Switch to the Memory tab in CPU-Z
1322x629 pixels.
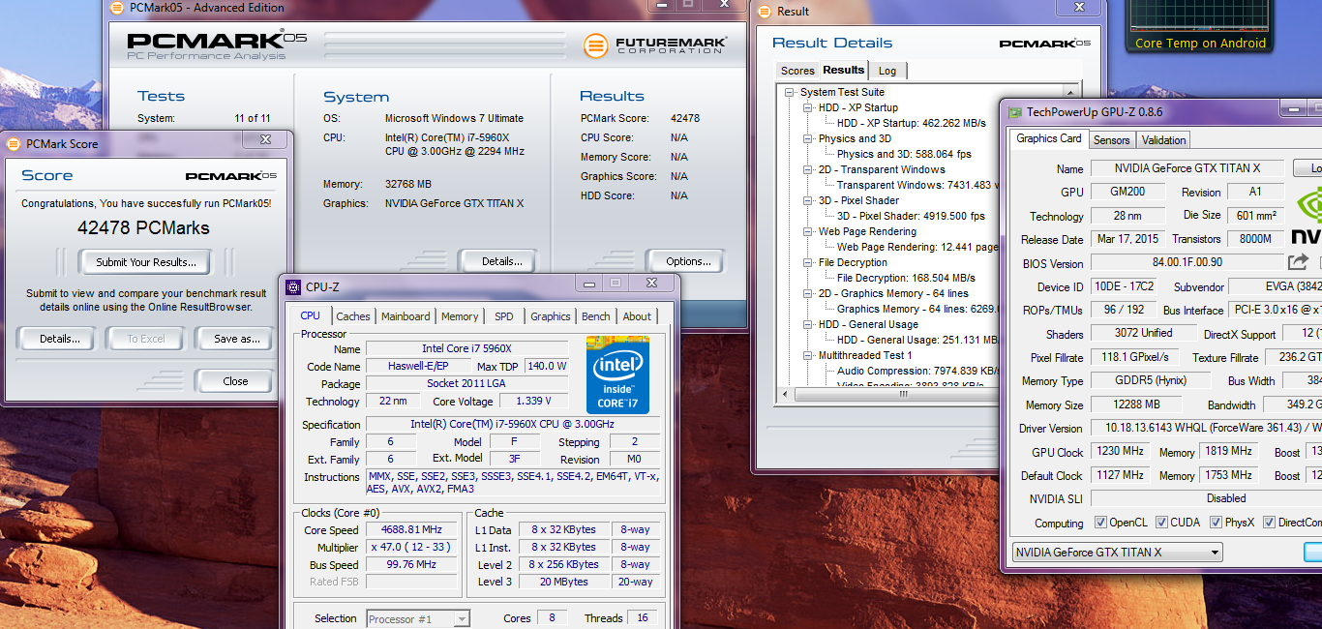click(460, 316)
